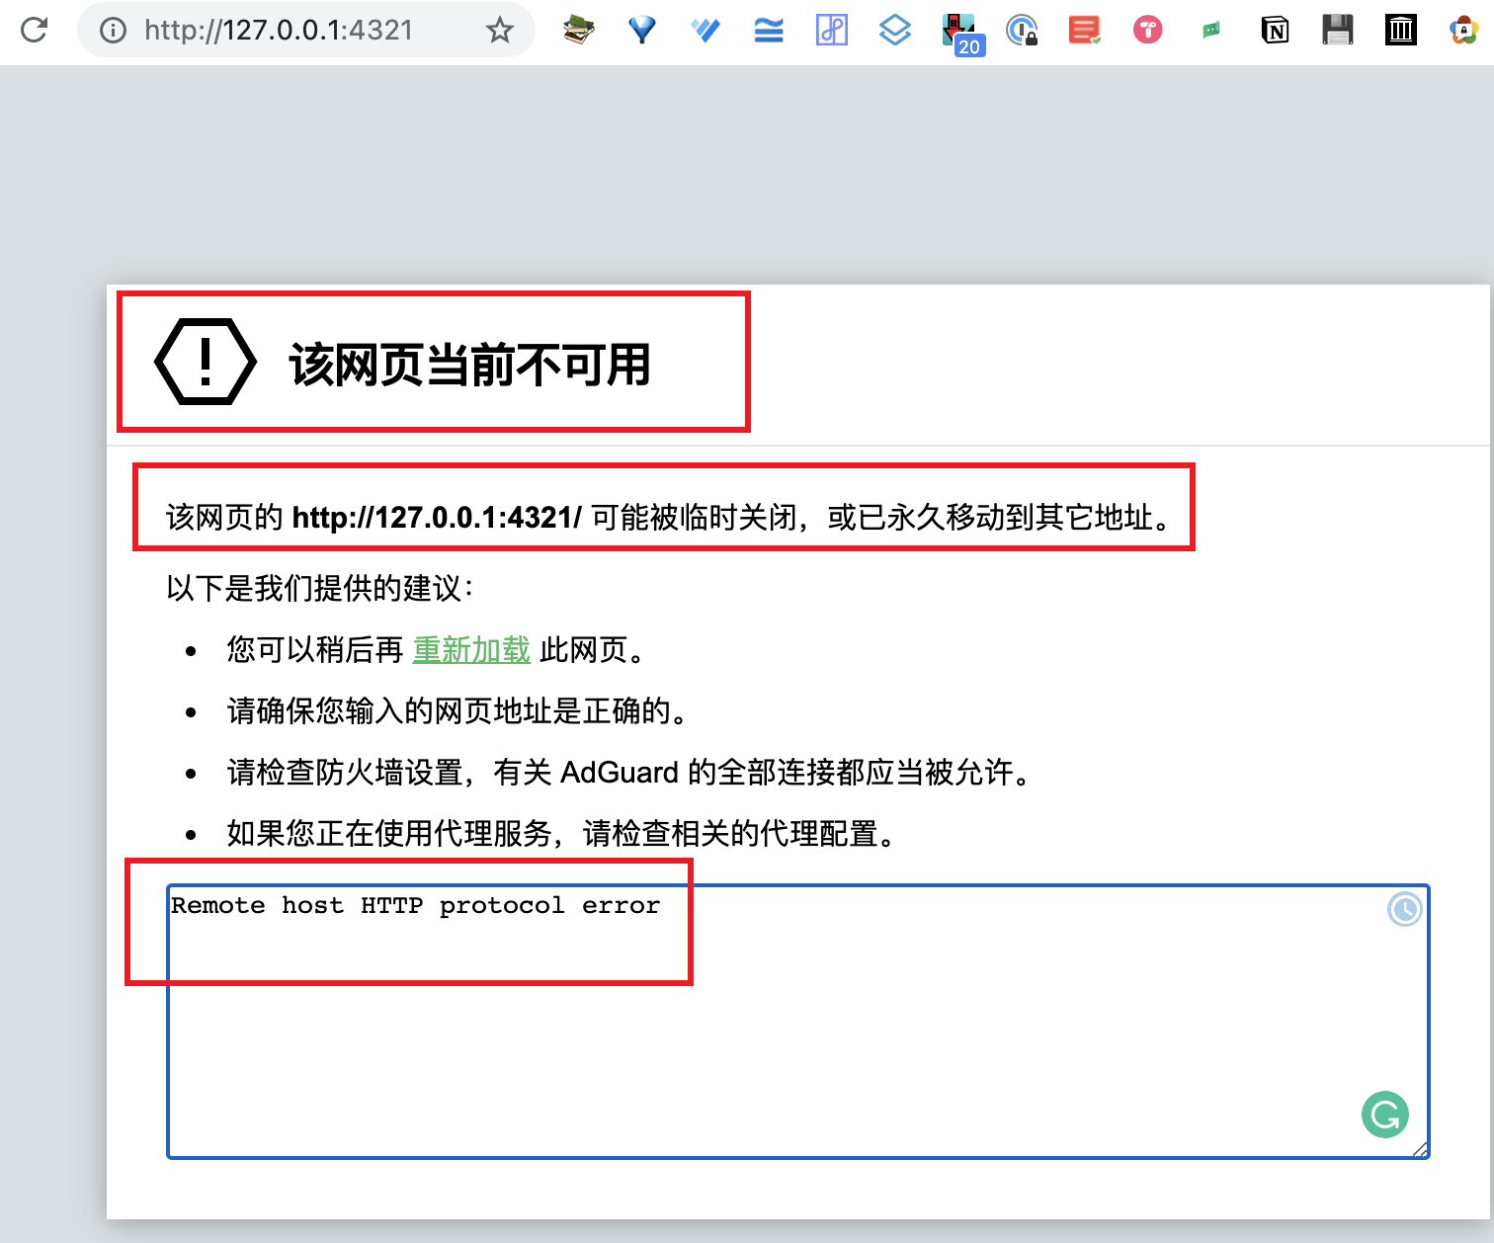
Task: Open the extension with badge 20
Action: pyautogui.click(x=959, y=33)
